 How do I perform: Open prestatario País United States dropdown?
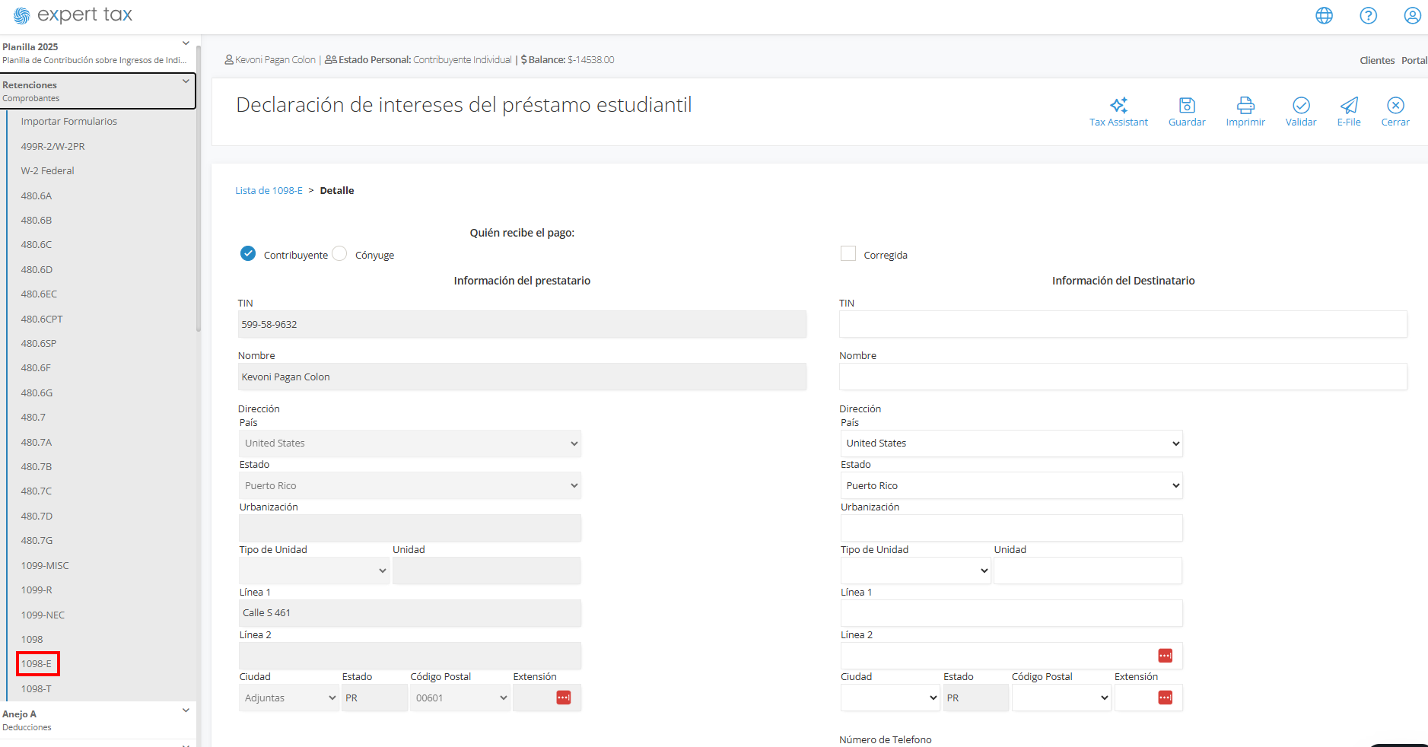(410, 443)
